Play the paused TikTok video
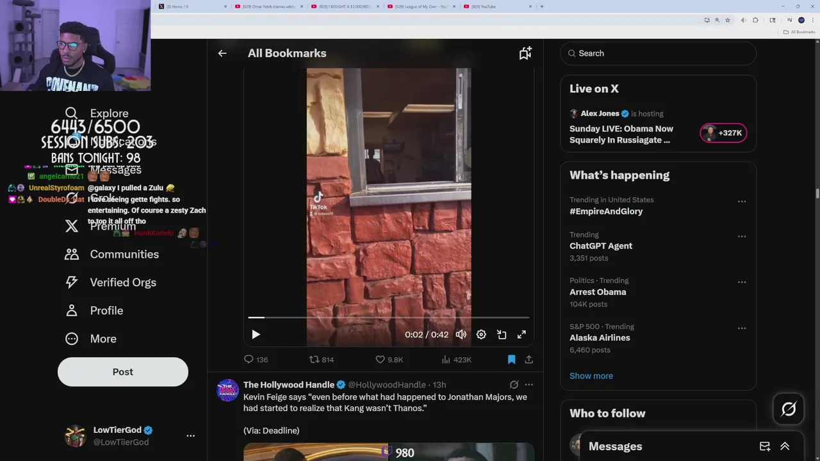Viewport: 820px width, 461px height. (x=256, y=334)
